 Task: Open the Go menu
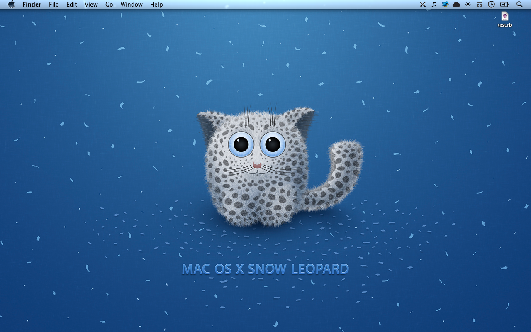tap(109, 5)
